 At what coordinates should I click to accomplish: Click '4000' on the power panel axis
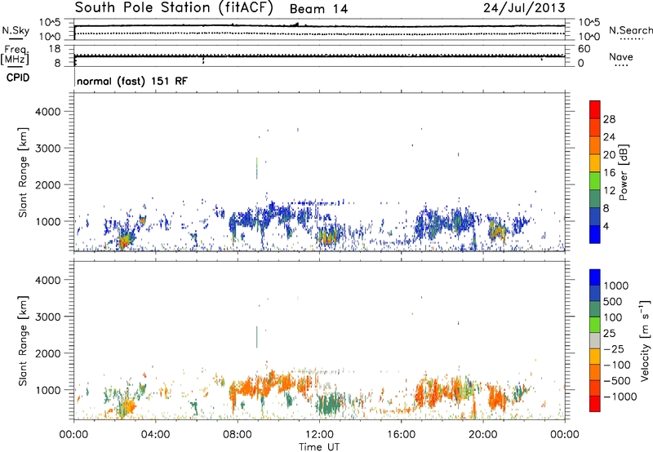pos(48,112)
